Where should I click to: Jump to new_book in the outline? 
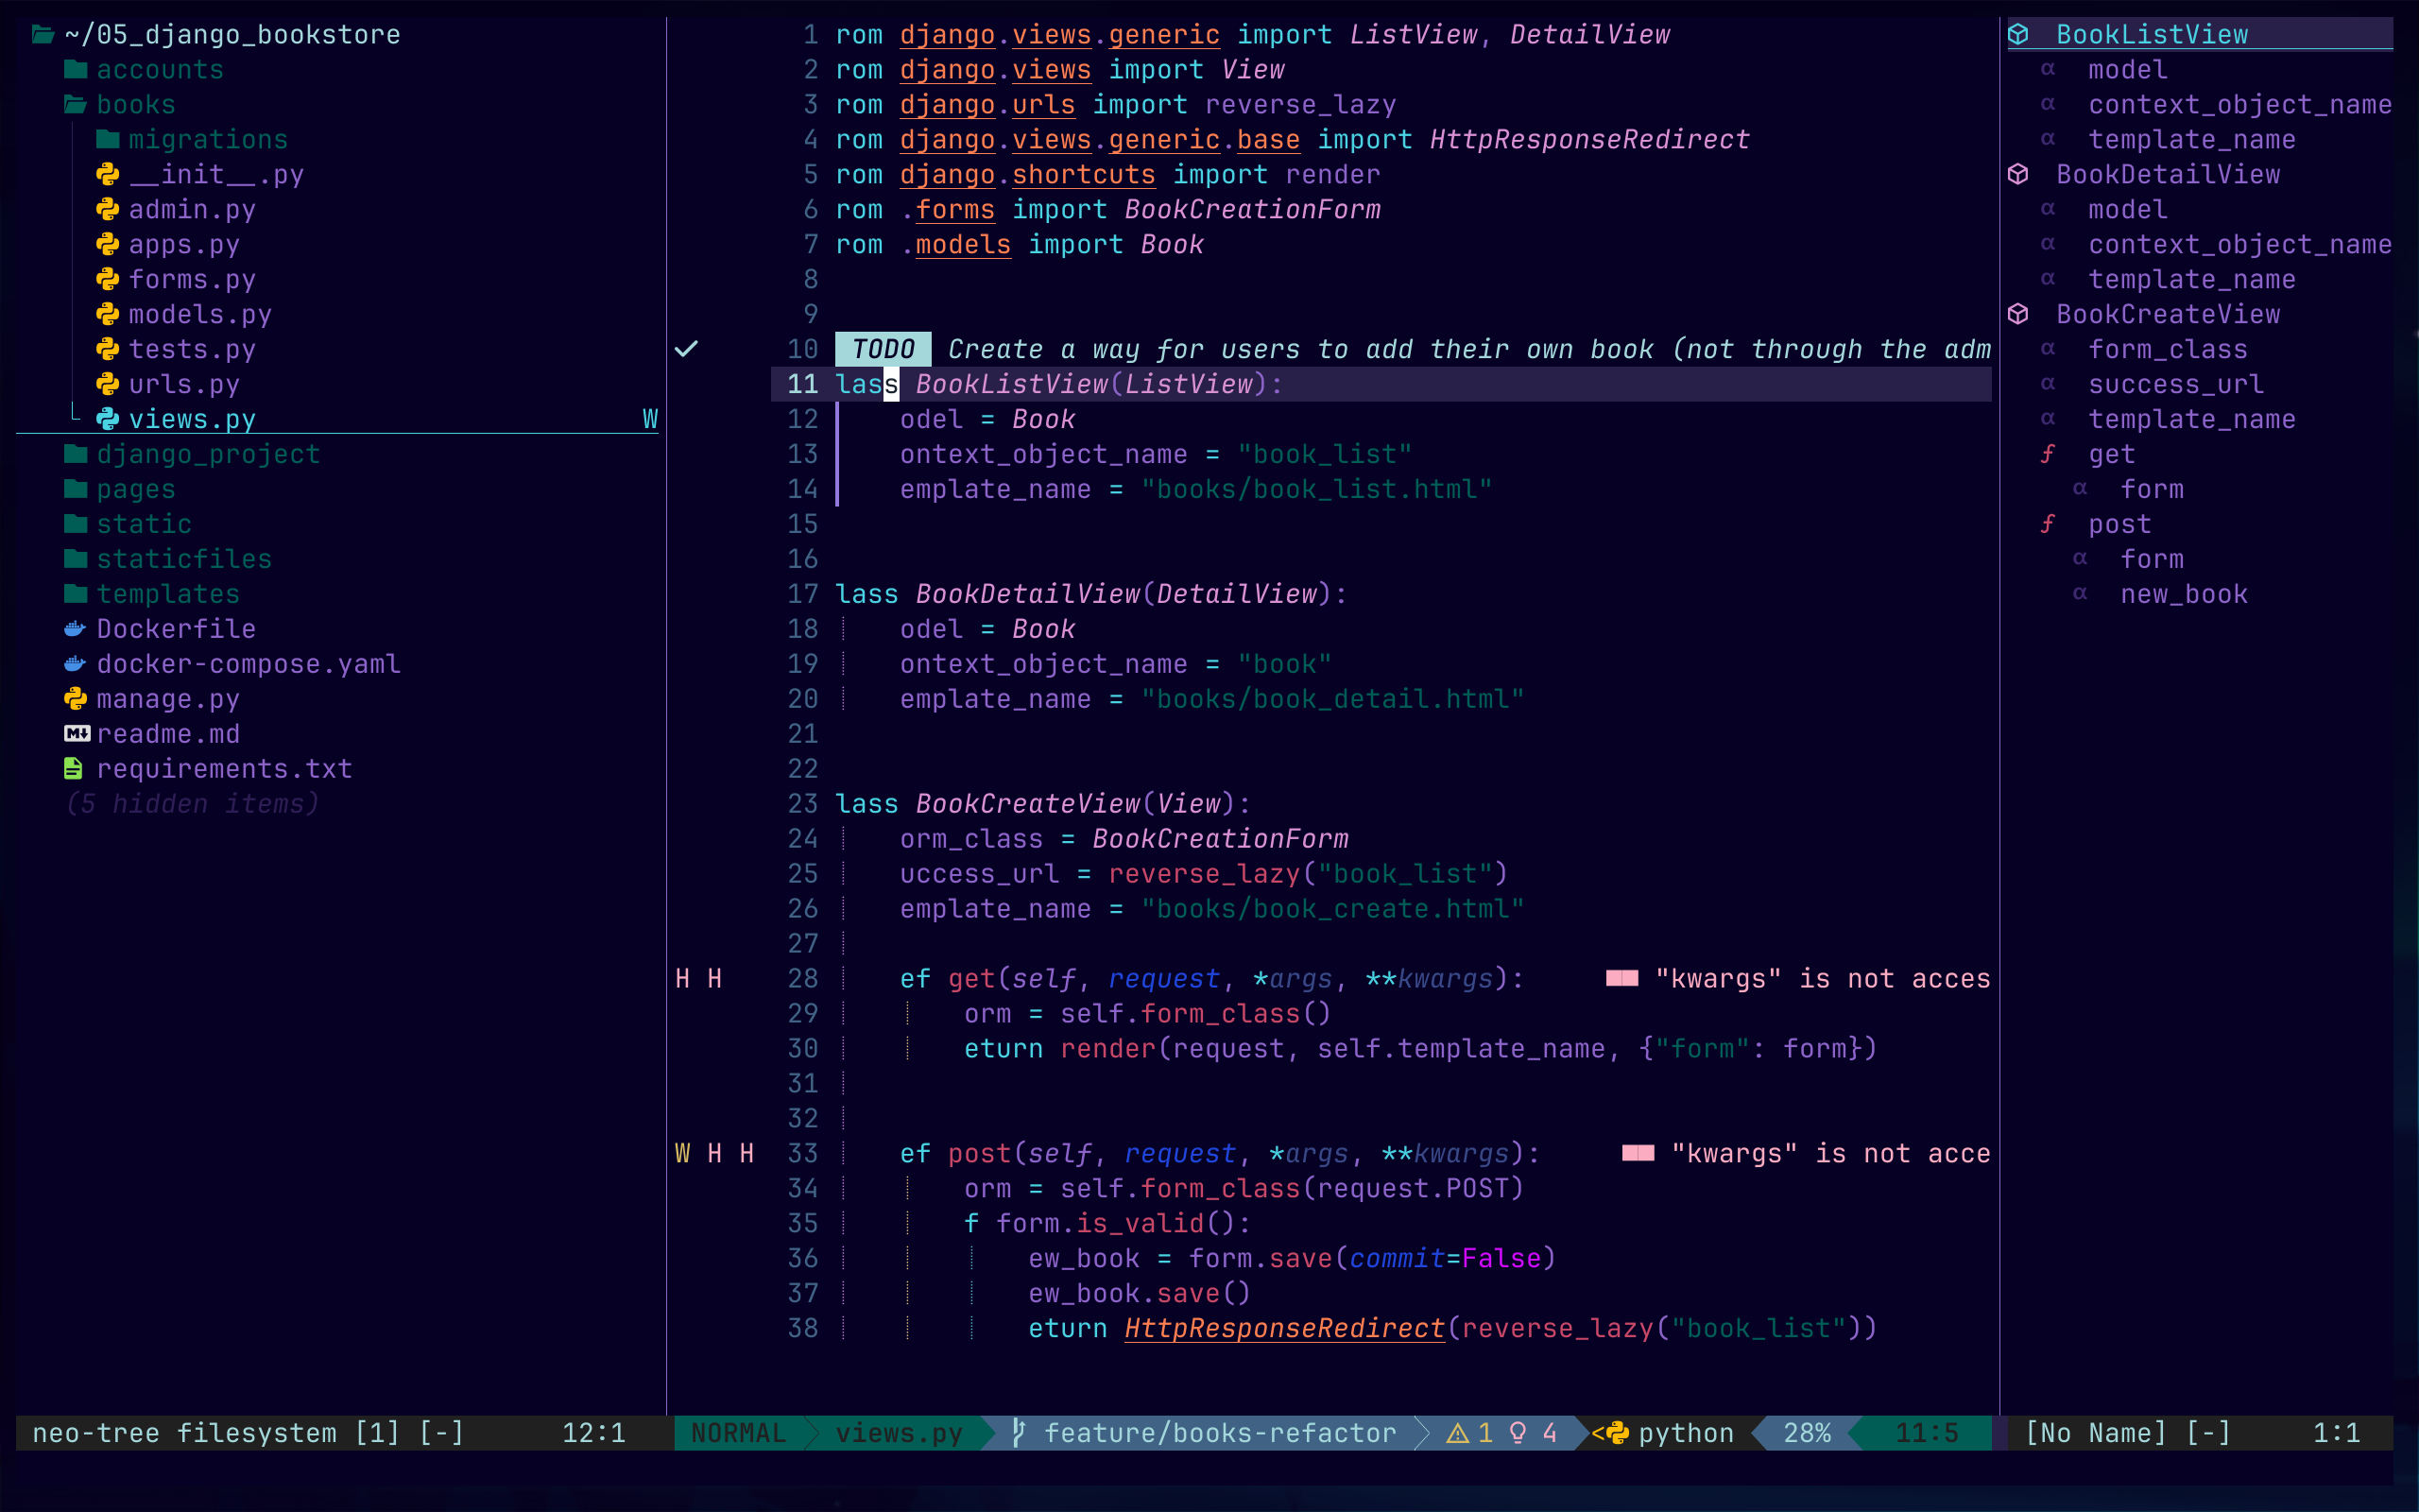pyautogui.click(x=2183, y=595)
